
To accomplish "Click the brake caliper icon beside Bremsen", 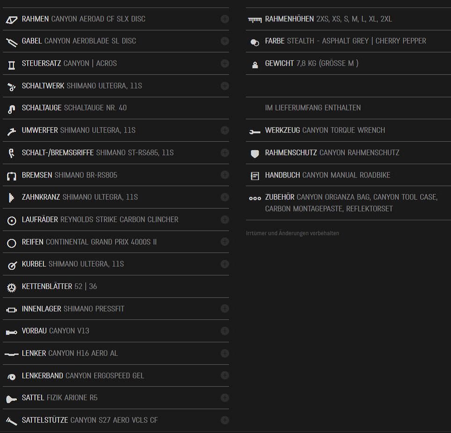I will (12, 176).
